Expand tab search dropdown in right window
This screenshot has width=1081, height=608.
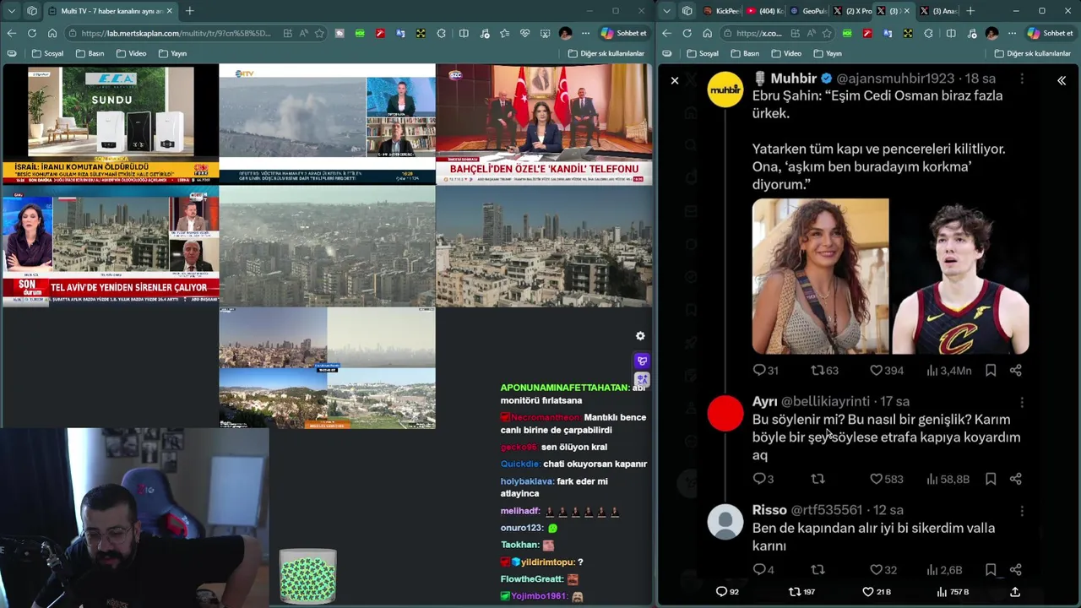tap(667, 11)
